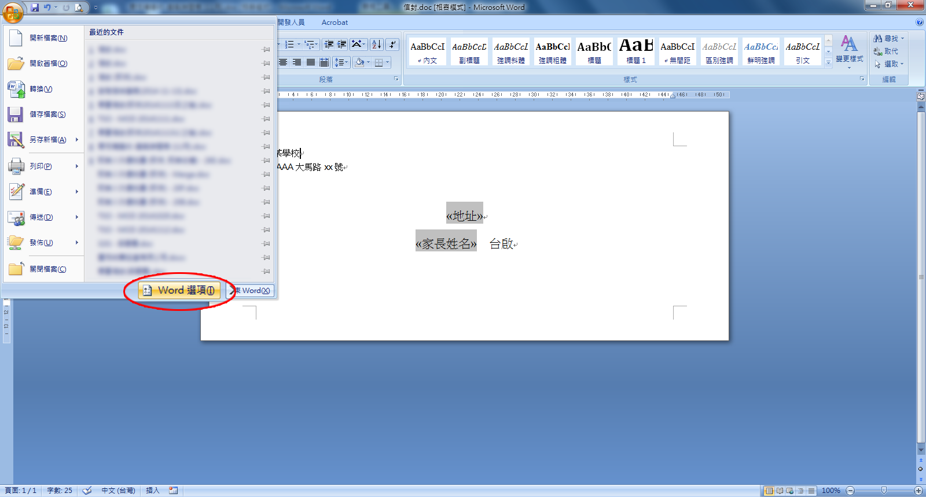
Task: Increase the paragraph indent
Action: click(342, 44)
